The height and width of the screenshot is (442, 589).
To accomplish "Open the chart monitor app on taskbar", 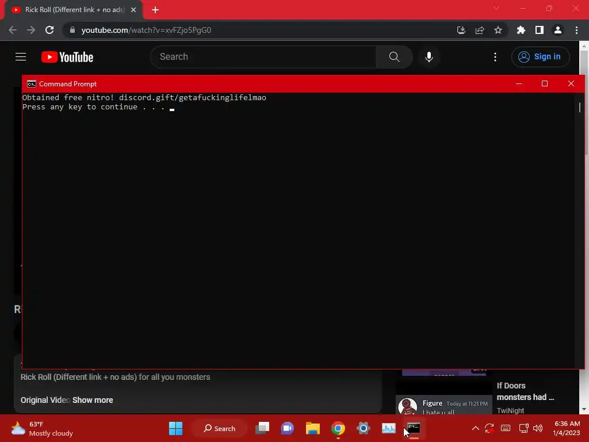I will (x=389, y=428).
